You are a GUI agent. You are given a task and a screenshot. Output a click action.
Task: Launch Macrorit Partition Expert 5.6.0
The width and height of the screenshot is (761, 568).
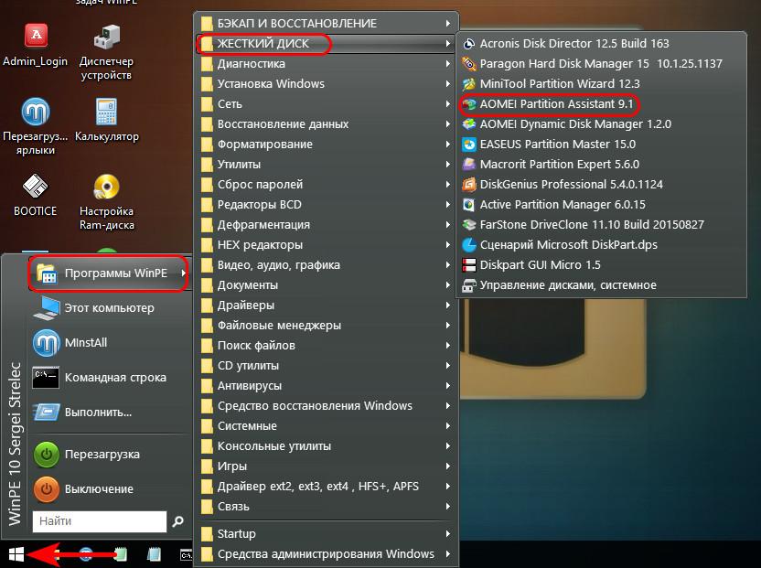[601, 164]
